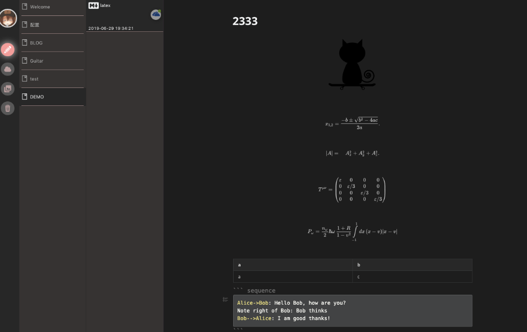Click the T matrix equation
527x332 pixels.
tap(352, 190)
